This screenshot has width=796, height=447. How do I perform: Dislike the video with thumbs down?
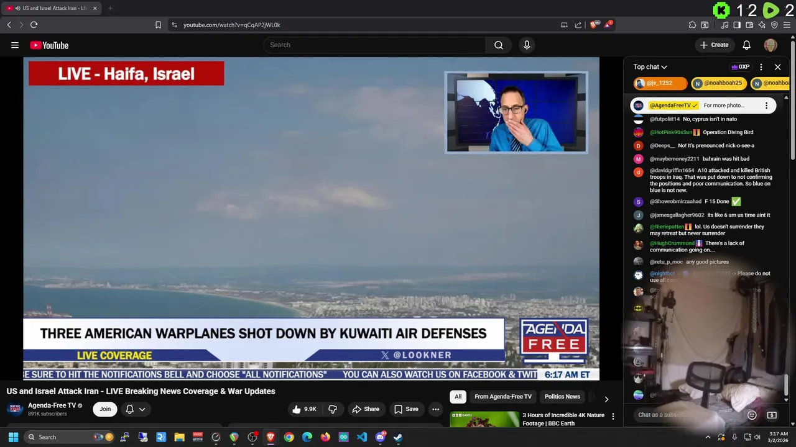pyautogui.click(x=333, y=409)
